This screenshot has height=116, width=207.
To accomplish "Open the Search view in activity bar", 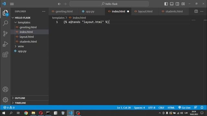I will pos(5,23).
